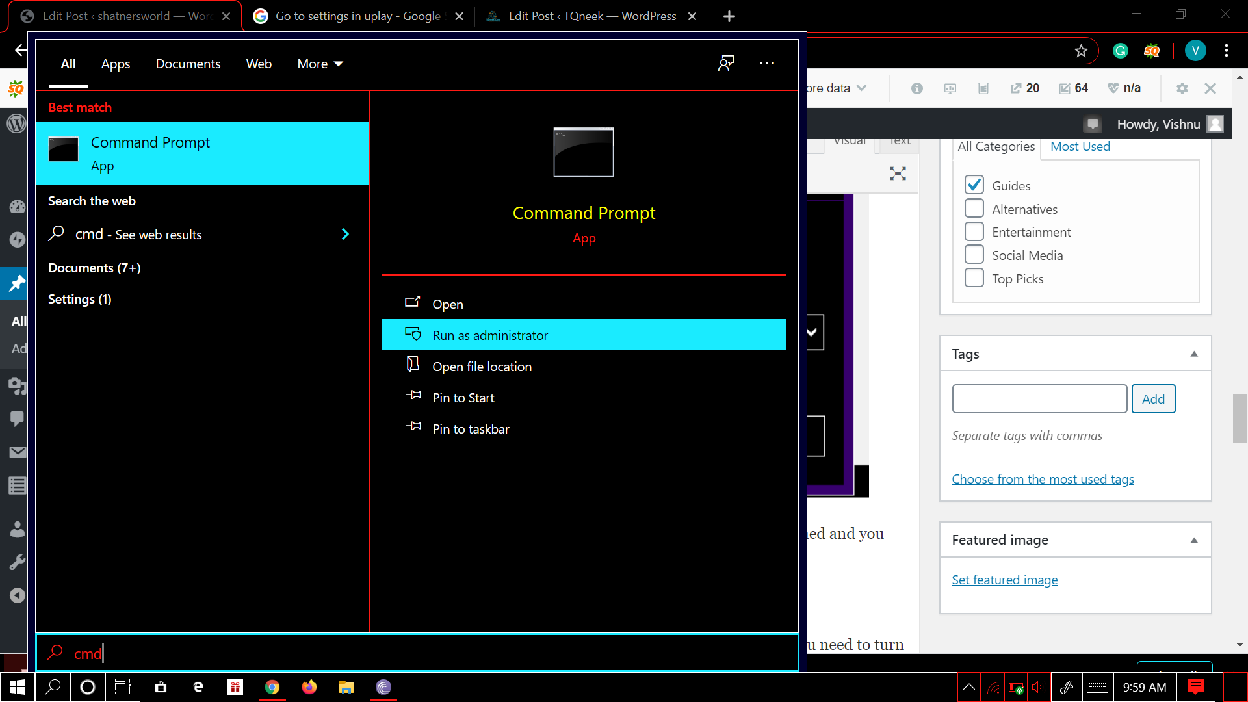Click Open option for Command Prompt
Screen dimensions: 1248x702
pyautogui.click(x=584, y=304)
